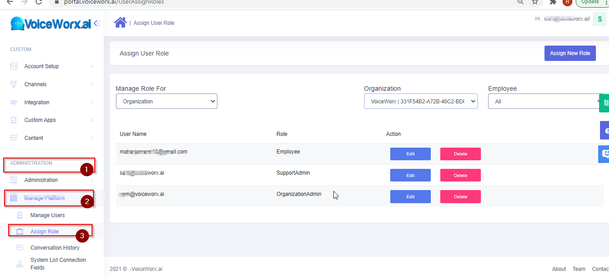Open the Employee dropdown

tap(545, 102)
